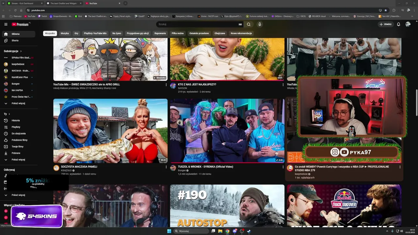Click the Utwórz create button
The width and height of the screenshot is (418, 235).
386,24
